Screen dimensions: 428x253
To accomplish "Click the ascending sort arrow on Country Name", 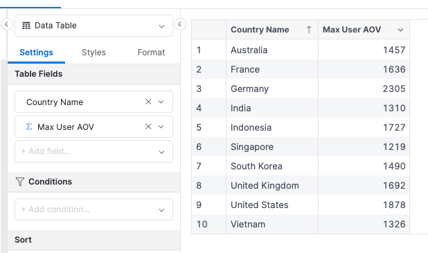I will (309, 30).
